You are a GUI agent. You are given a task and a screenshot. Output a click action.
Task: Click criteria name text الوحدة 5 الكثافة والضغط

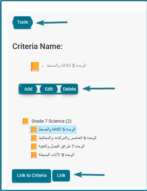coord(66,66)
